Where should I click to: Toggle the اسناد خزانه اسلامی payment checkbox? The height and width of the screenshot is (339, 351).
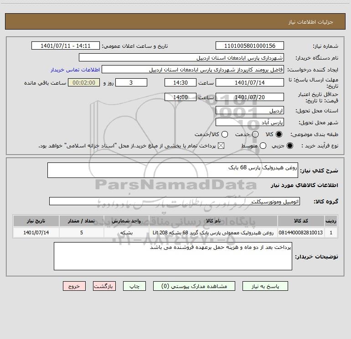coord(221,146)
